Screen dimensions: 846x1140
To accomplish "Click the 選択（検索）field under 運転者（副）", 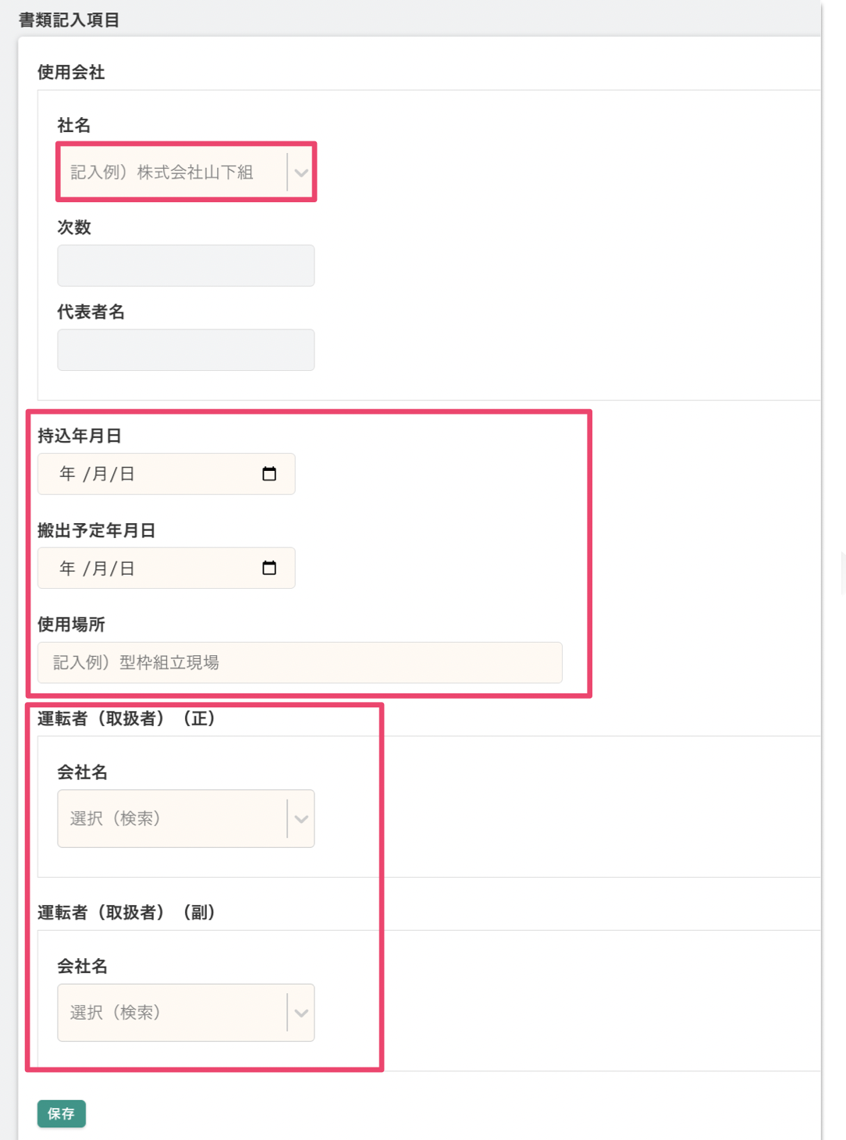I will pos(172,1013).
